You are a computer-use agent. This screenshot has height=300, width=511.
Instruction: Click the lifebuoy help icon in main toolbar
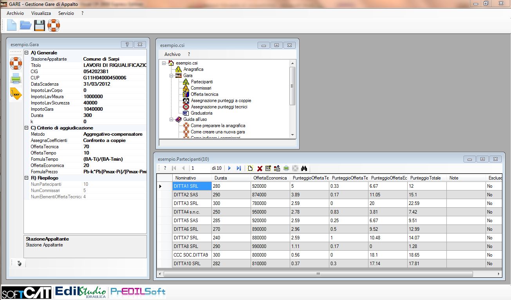[54, 25]
